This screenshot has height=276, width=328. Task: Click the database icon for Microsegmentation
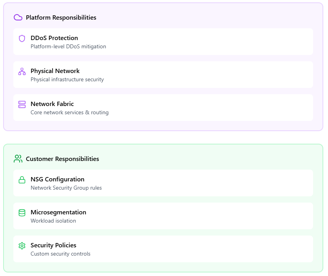coord(22,213)
